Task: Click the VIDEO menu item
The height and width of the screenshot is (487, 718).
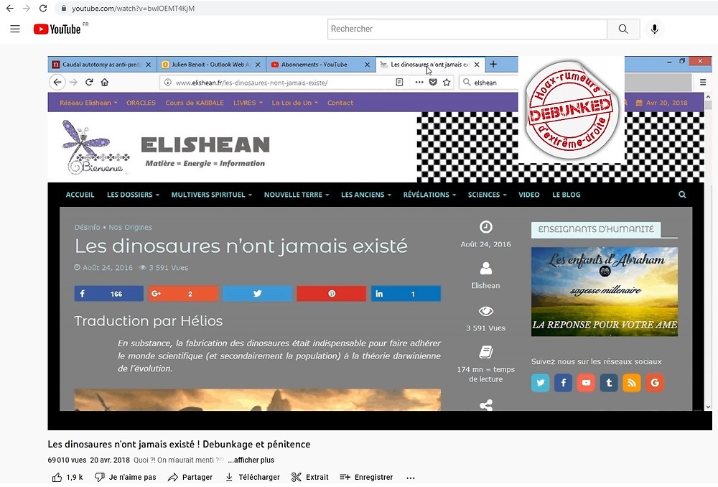Action: click(x=529, y=195)
